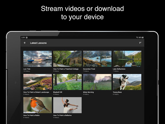165x124 pixels.
Task: Click the Latest Lessons header title
Action: [x=38, y=43]
